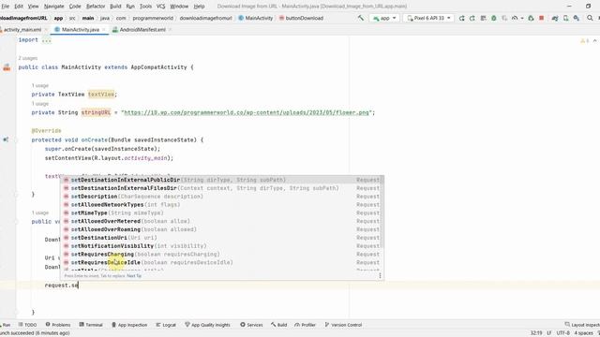The image size is (600, 337).
Task: Click the autocomplete popup scrollbar
Action: tap(382, 212)
